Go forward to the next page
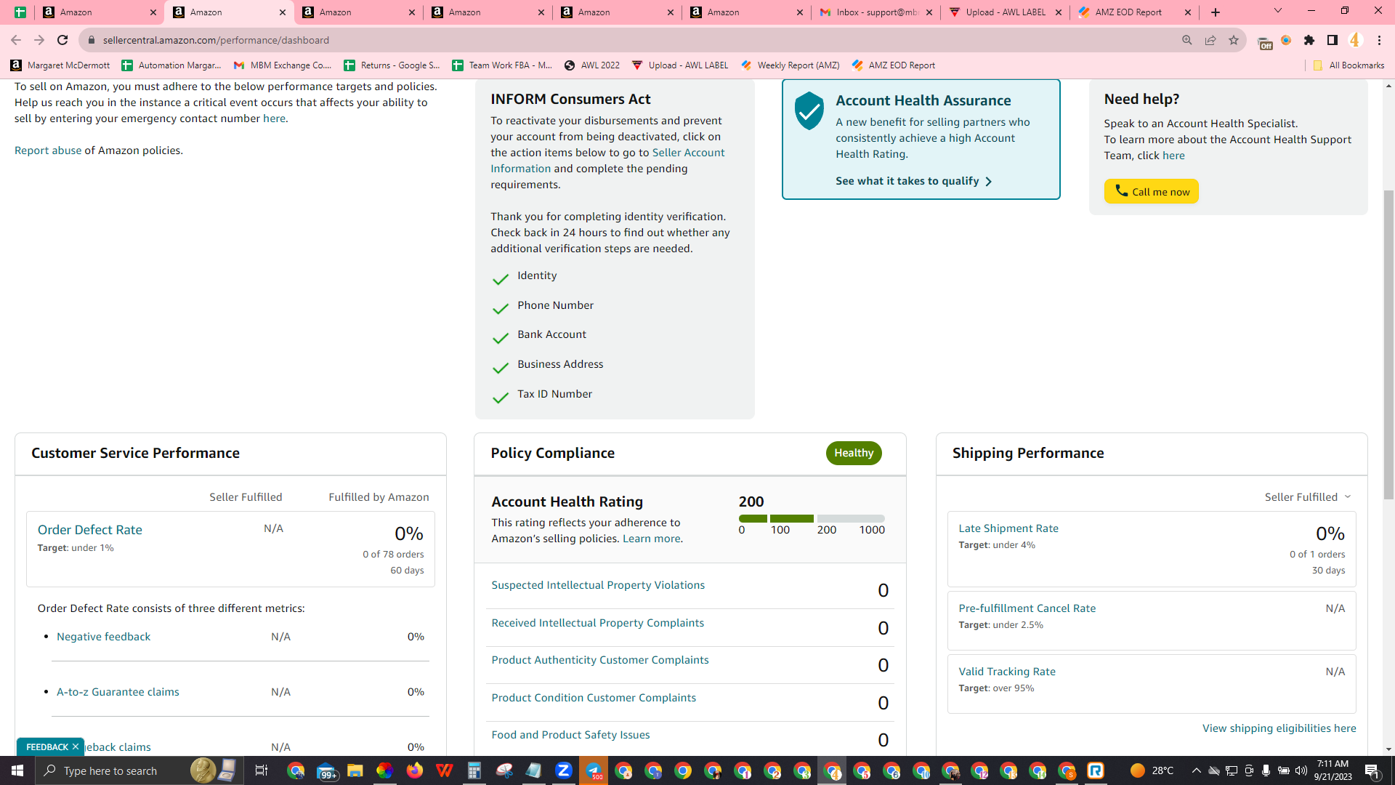 pyautogui.click(x=39, y=40)
